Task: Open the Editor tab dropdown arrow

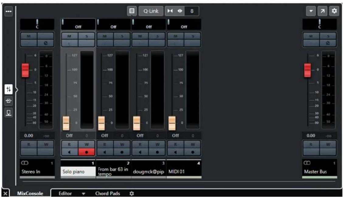Action: pyautogui.click(x=83, y=194)
